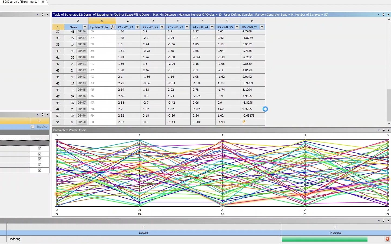Click the table scrollbar up arrow
Viewport: 391px width, 244px height.
(x=389, y=19)
